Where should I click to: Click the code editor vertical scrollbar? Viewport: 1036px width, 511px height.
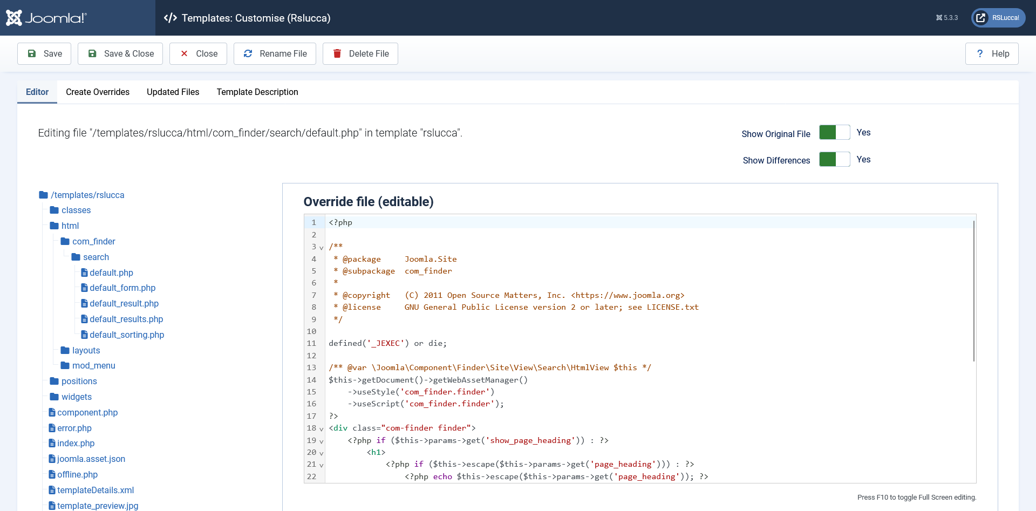pyautogui.click(x=973, y=291)
